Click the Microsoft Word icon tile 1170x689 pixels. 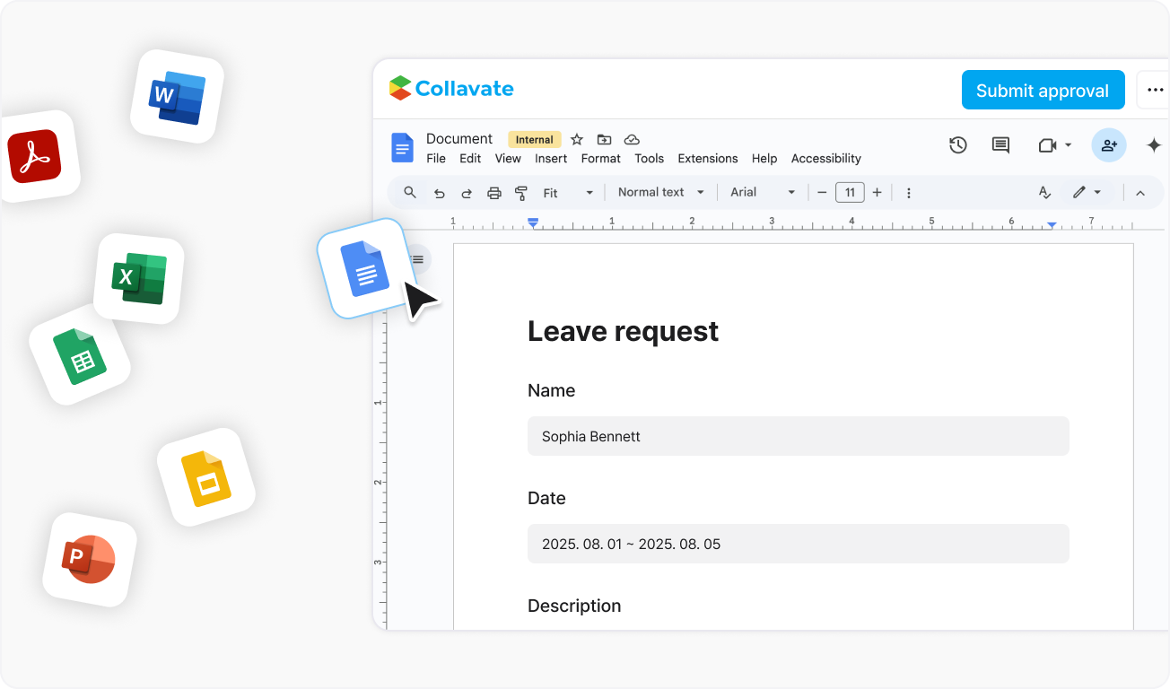tap(177, 96)
